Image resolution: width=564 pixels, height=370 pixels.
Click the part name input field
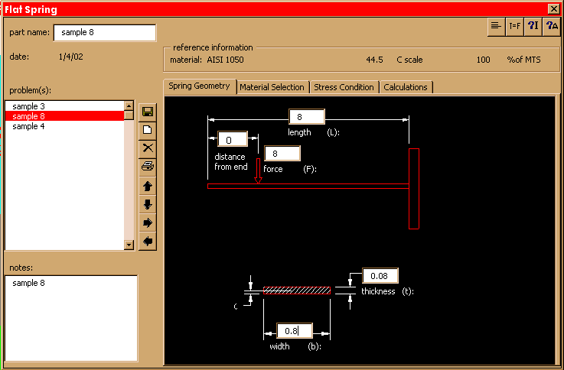click(x=104, y=33)
